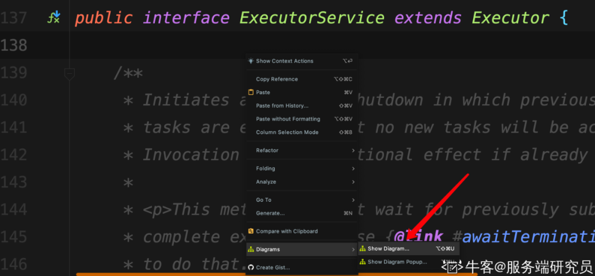Viewport: 595px width, 276px height.
Task: Choose Paste from History
Action: pyautogui.click(x=282, y=106)
